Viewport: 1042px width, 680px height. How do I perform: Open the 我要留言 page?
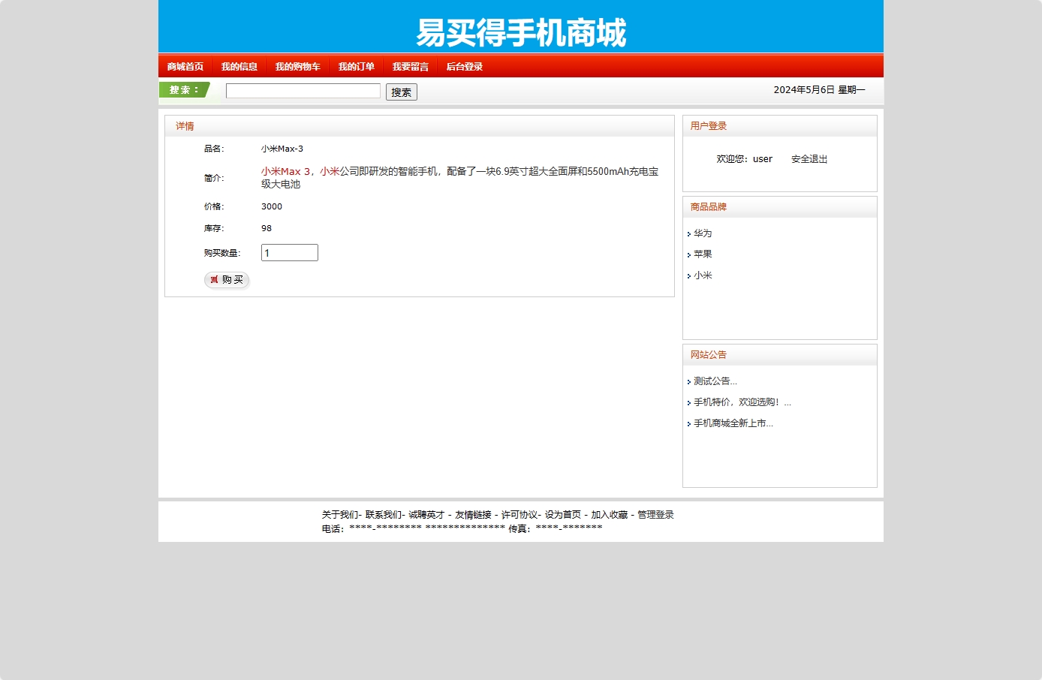coord(410,66)
